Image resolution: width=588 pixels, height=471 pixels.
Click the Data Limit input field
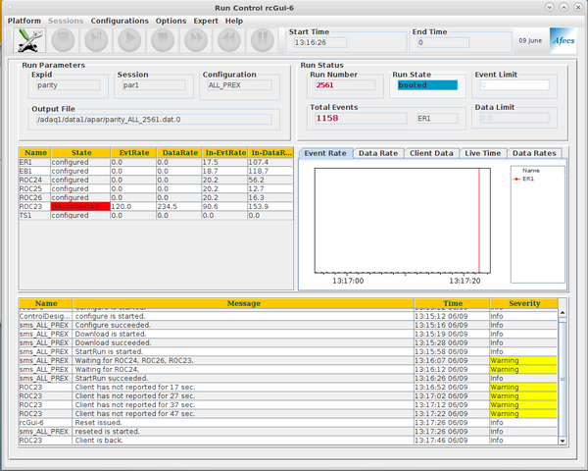coord(514,118)
